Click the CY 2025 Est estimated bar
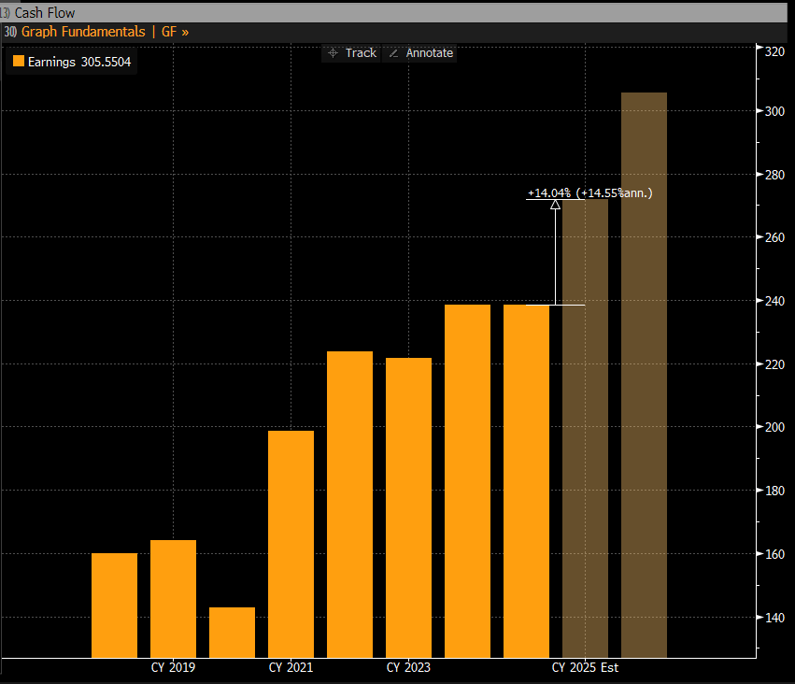This screenshot has width=795, height=684. tap(585, 430)
